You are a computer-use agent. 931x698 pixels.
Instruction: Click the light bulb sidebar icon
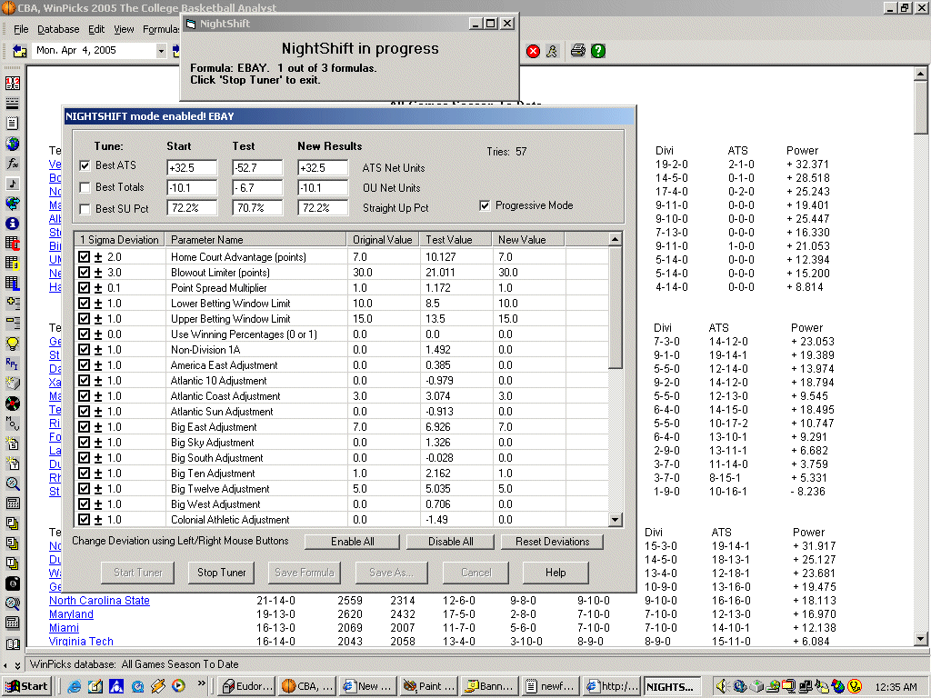pyautogui.click(x=13, y=344)
